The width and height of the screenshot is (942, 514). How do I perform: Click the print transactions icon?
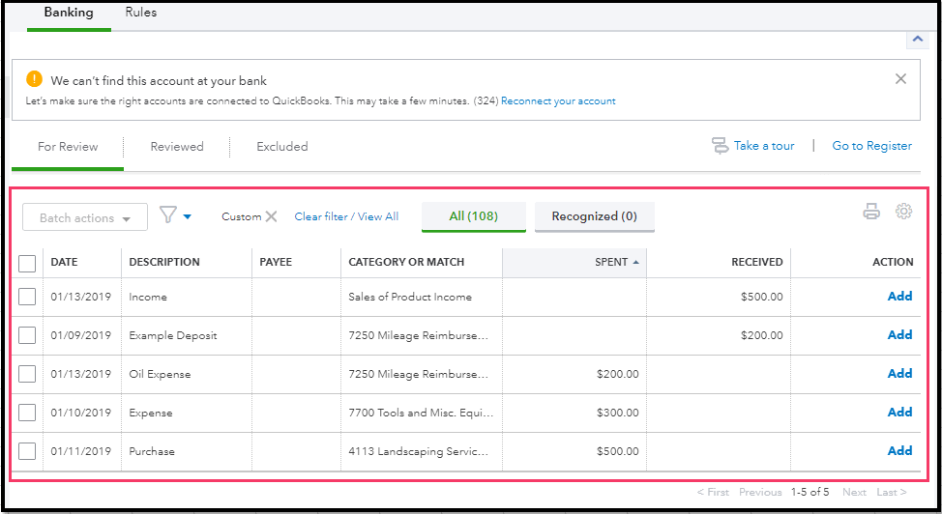tap(871, 212)
